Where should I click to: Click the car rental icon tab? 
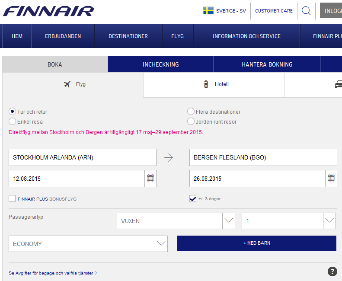(x=338, y=84)
